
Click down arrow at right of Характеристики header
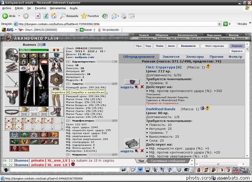tap(116, 62)
